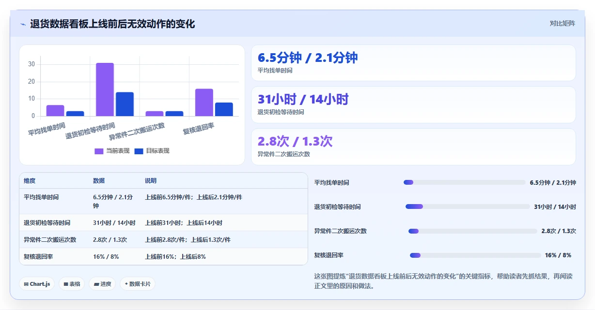Click the 复核退回率 progress bar

point(475,255)
